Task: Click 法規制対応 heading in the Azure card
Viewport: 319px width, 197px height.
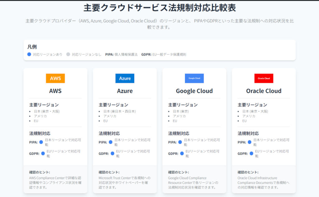Action: (109, 134)
